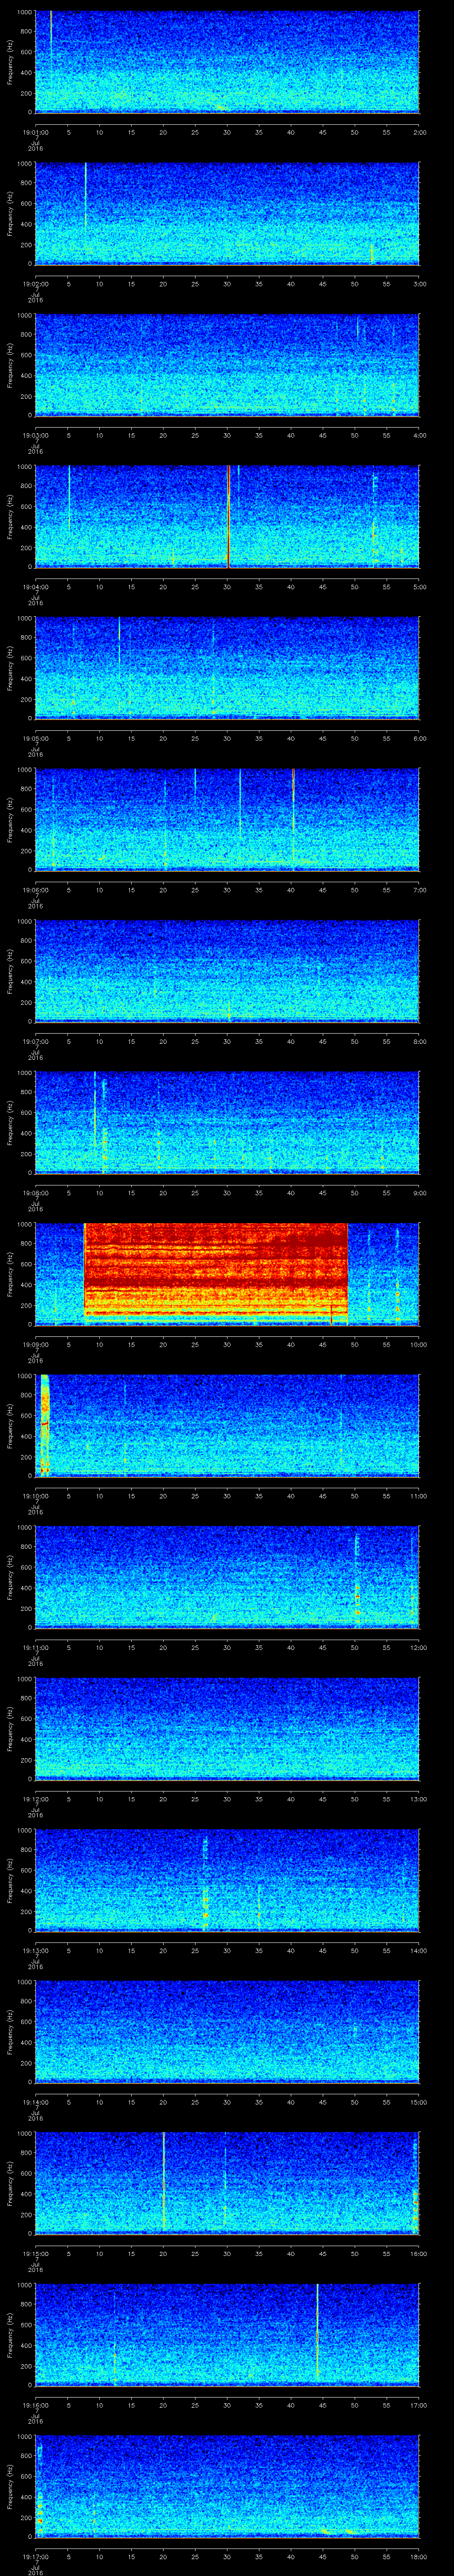Click the 19:04:00 start time label
The image size is (454, 2576).
[x=35, y=587]
